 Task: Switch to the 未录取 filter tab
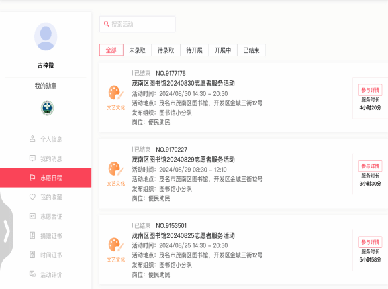click(138, 50)
